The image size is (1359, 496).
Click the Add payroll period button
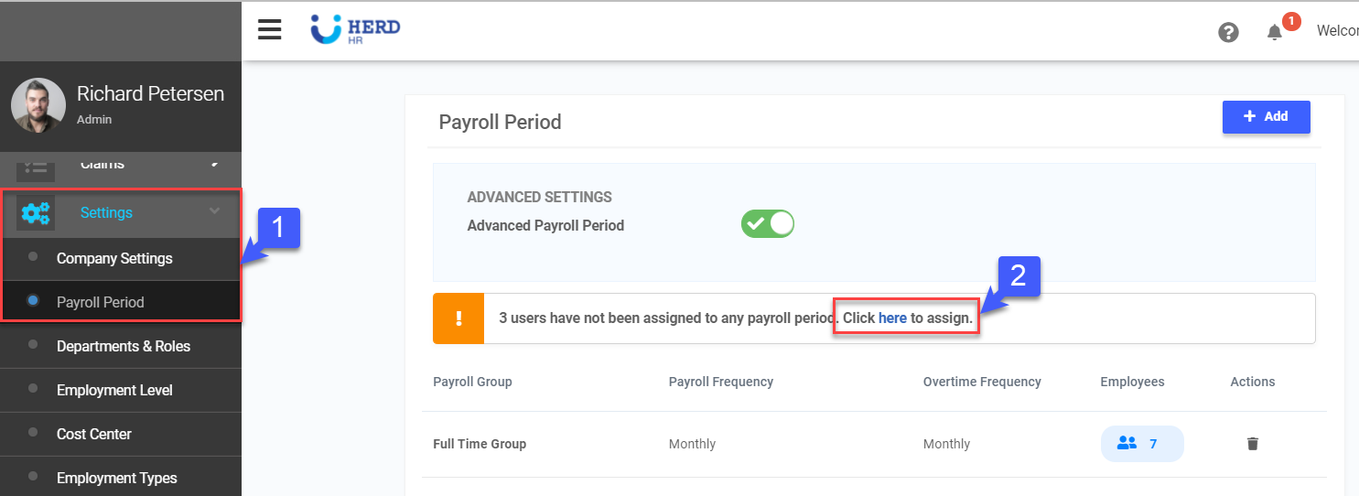(x=1266, y=117)
